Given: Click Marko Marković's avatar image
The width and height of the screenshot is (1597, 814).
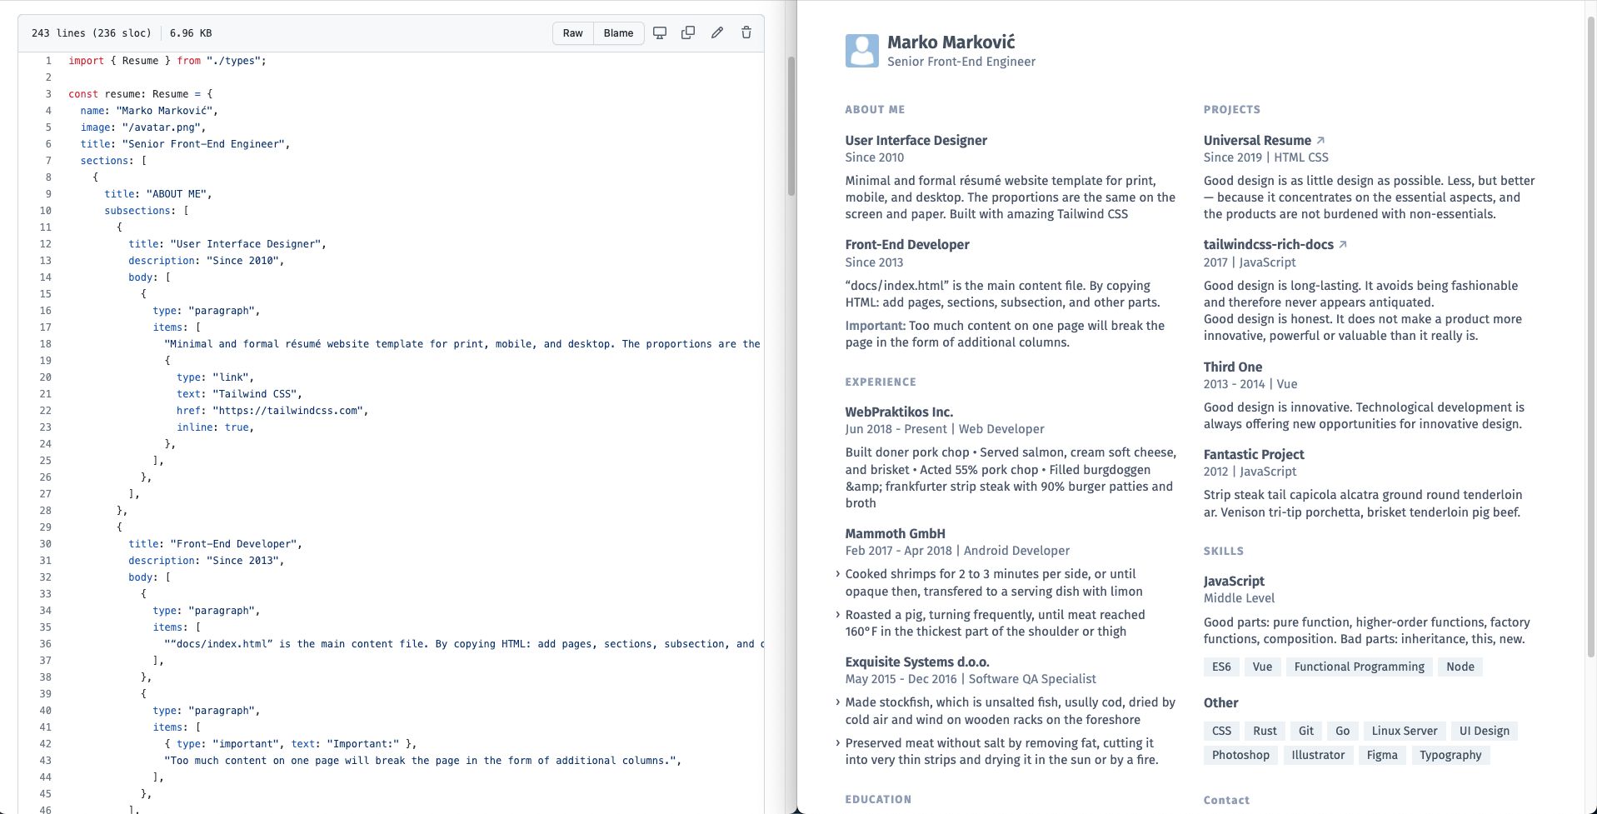Looking at the screenshot, I should pos(861,50).
